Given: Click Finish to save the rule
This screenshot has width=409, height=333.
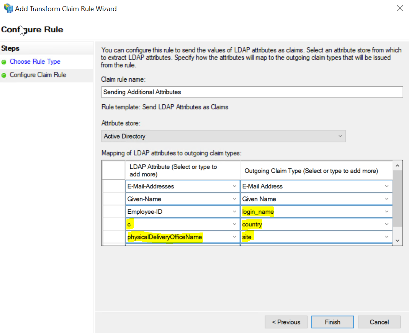Looking at the screenshot, I should 332,322.
